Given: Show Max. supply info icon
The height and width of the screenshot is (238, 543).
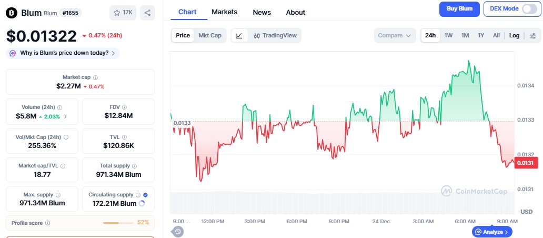Looking at the screenshot, I should (58, 195).
